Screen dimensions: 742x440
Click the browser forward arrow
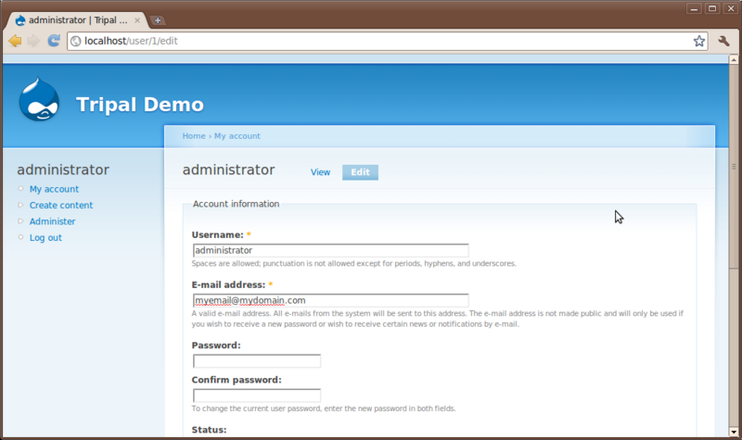pos(33,41)
